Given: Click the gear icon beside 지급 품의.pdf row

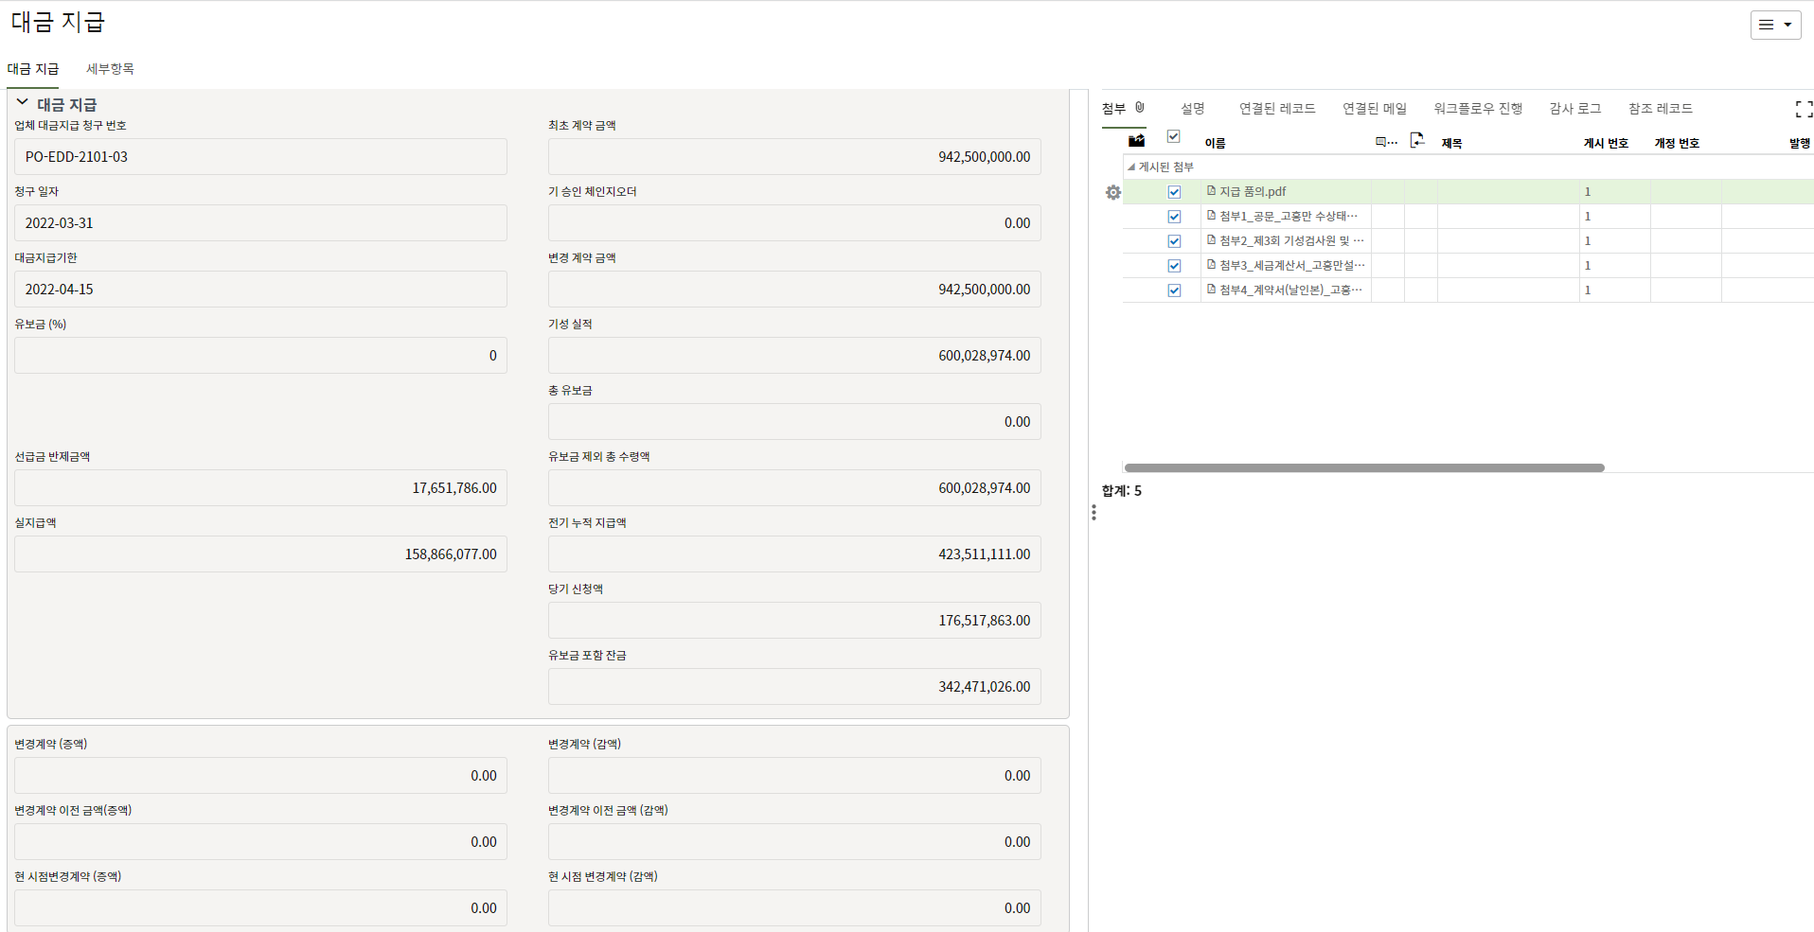Looking at the screenshot, I should (1112, 192).
